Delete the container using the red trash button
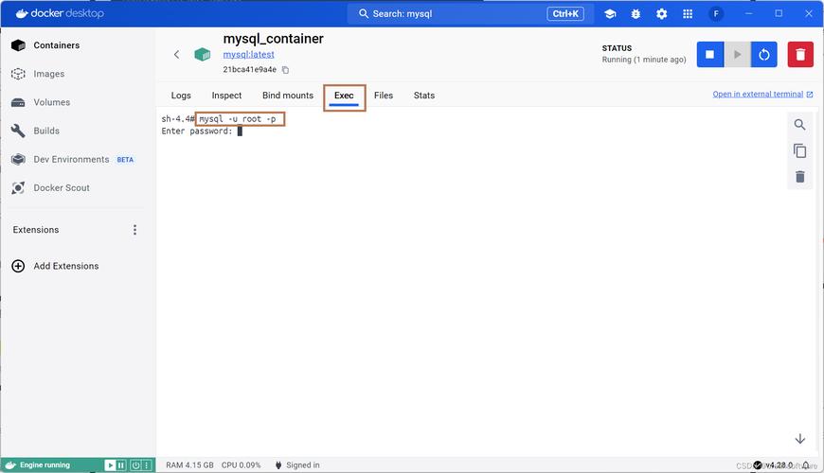 coord(800,55)
